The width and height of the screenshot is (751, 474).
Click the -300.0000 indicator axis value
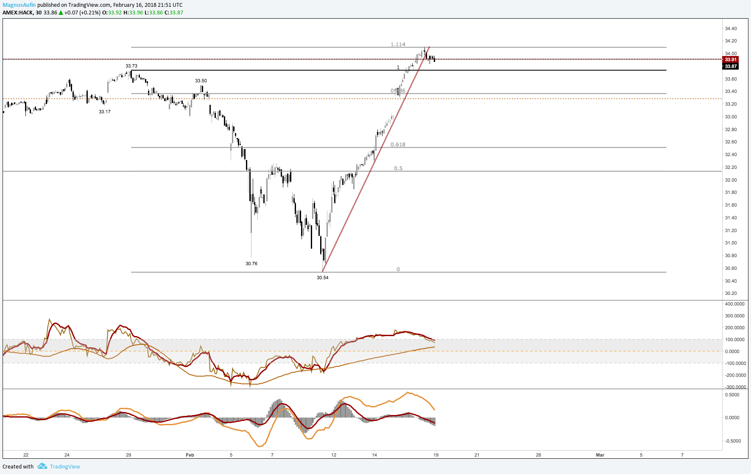click(x=735, y=387)
